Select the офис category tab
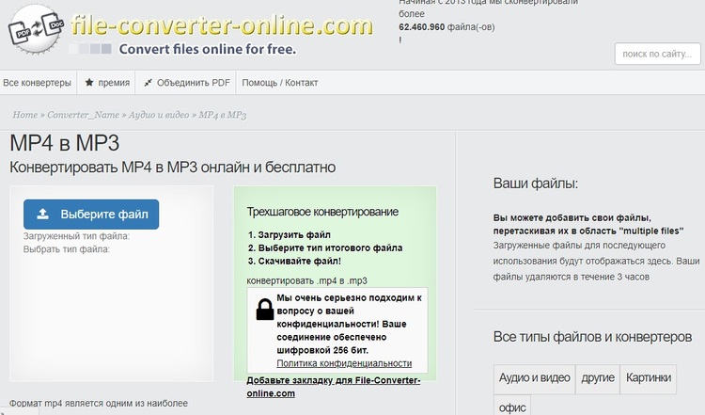705x415 pixels. pyautogui.click(x=512, y=406)
